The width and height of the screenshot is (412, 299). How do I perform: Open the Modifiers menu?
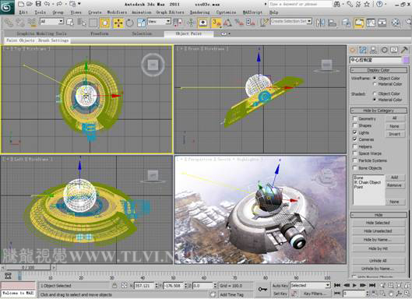click(x=117, y=12)
